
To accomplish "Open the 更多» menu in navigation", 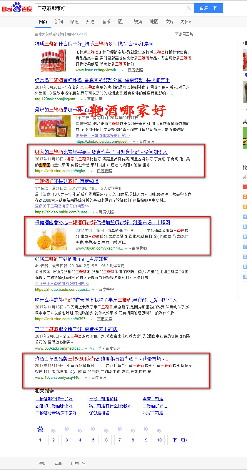I will [x=186, y=21].
